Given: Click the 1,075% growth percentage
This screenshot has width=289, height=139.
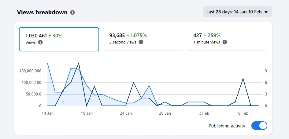Looking at the screenshot, I should (139, 36).
